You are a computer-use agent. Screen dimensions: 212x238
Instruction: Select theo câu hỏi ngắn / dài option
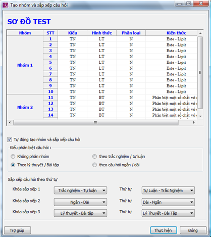coord(94,165)
